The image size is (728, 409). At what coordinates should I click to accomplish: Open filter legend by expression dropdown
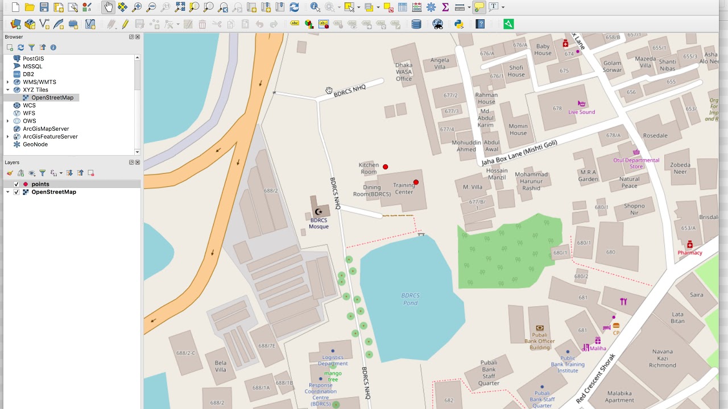(60, 173)
